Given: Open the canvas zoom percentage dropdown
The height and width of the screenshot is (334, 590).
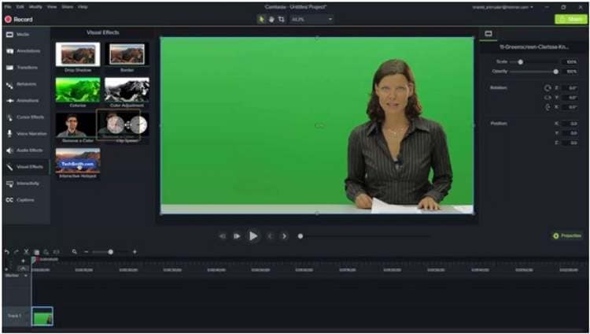Looking at the screenshot, I should [312, 19].
